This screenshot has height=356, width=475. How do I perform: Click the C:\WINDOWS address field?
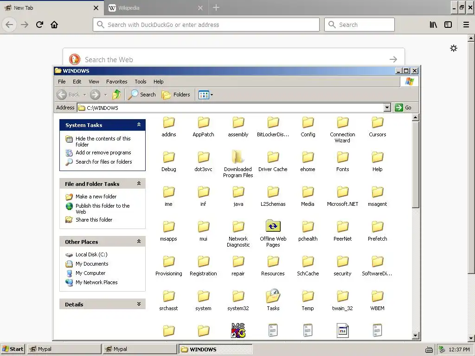(230, 108)
